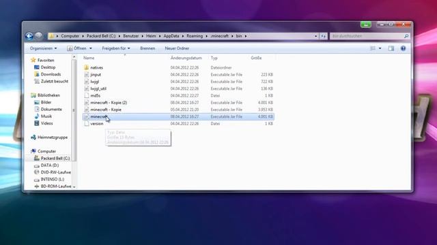Select the version file icon
Viewport: 437px width, 245px height.
click(x=87, y=124)
